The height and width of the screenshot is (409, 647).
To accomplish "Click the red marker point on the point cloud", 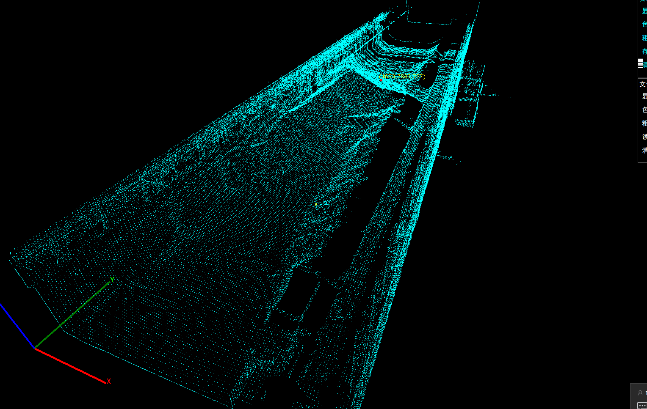I will click(x=381, y=80).
